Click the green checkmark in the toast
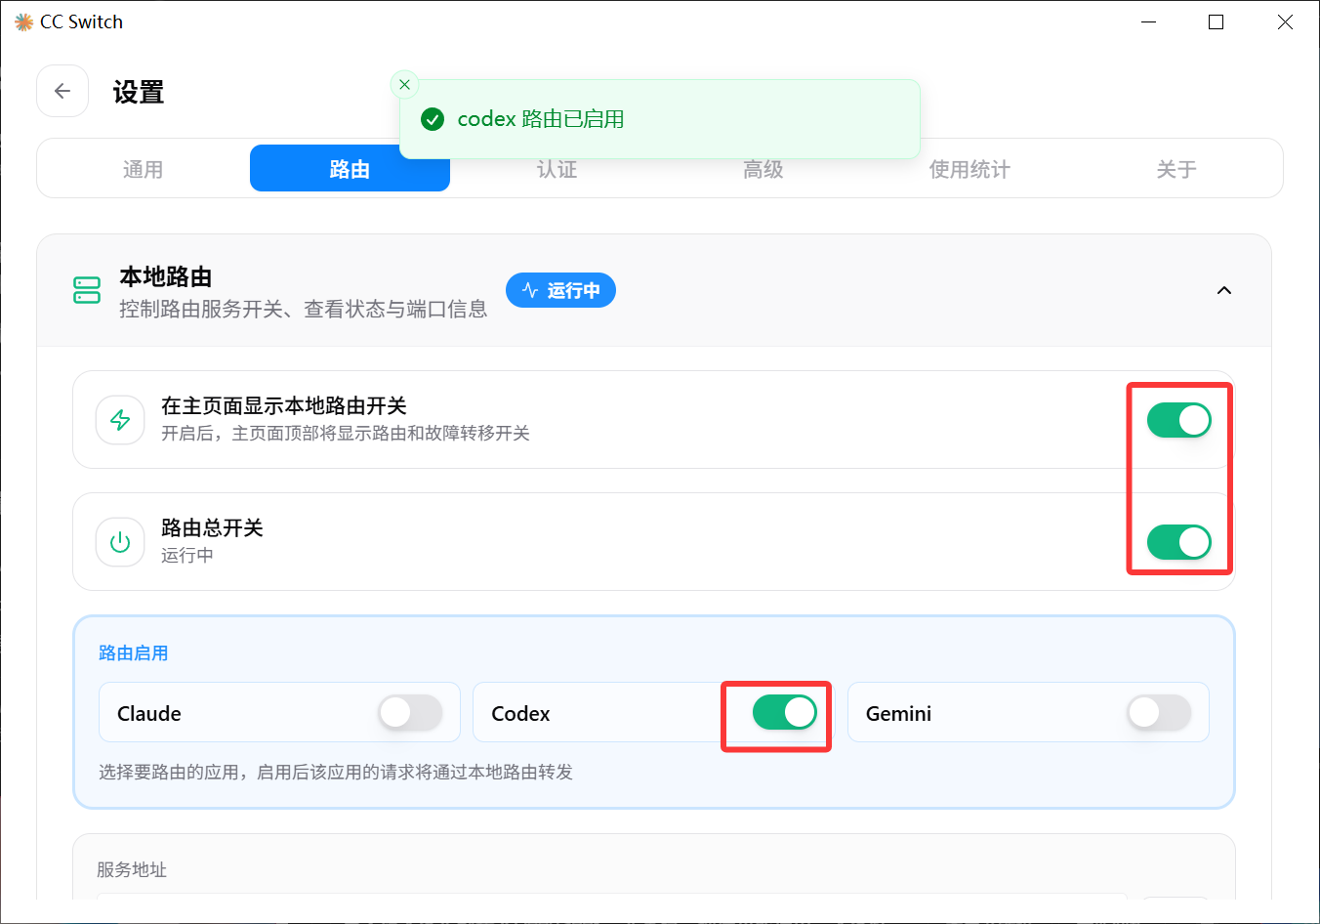This screenshot has height=924, width=1320. [x=433, y=119]
